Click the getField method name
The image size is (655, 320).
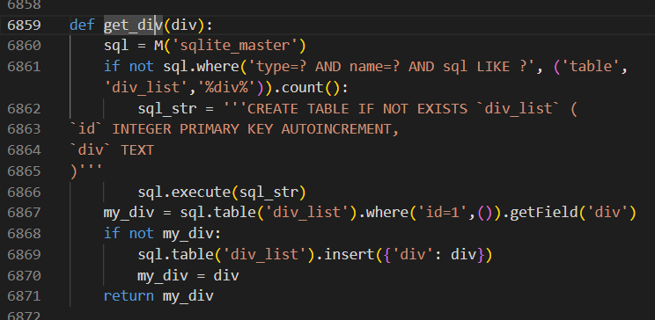click(544, 213)
